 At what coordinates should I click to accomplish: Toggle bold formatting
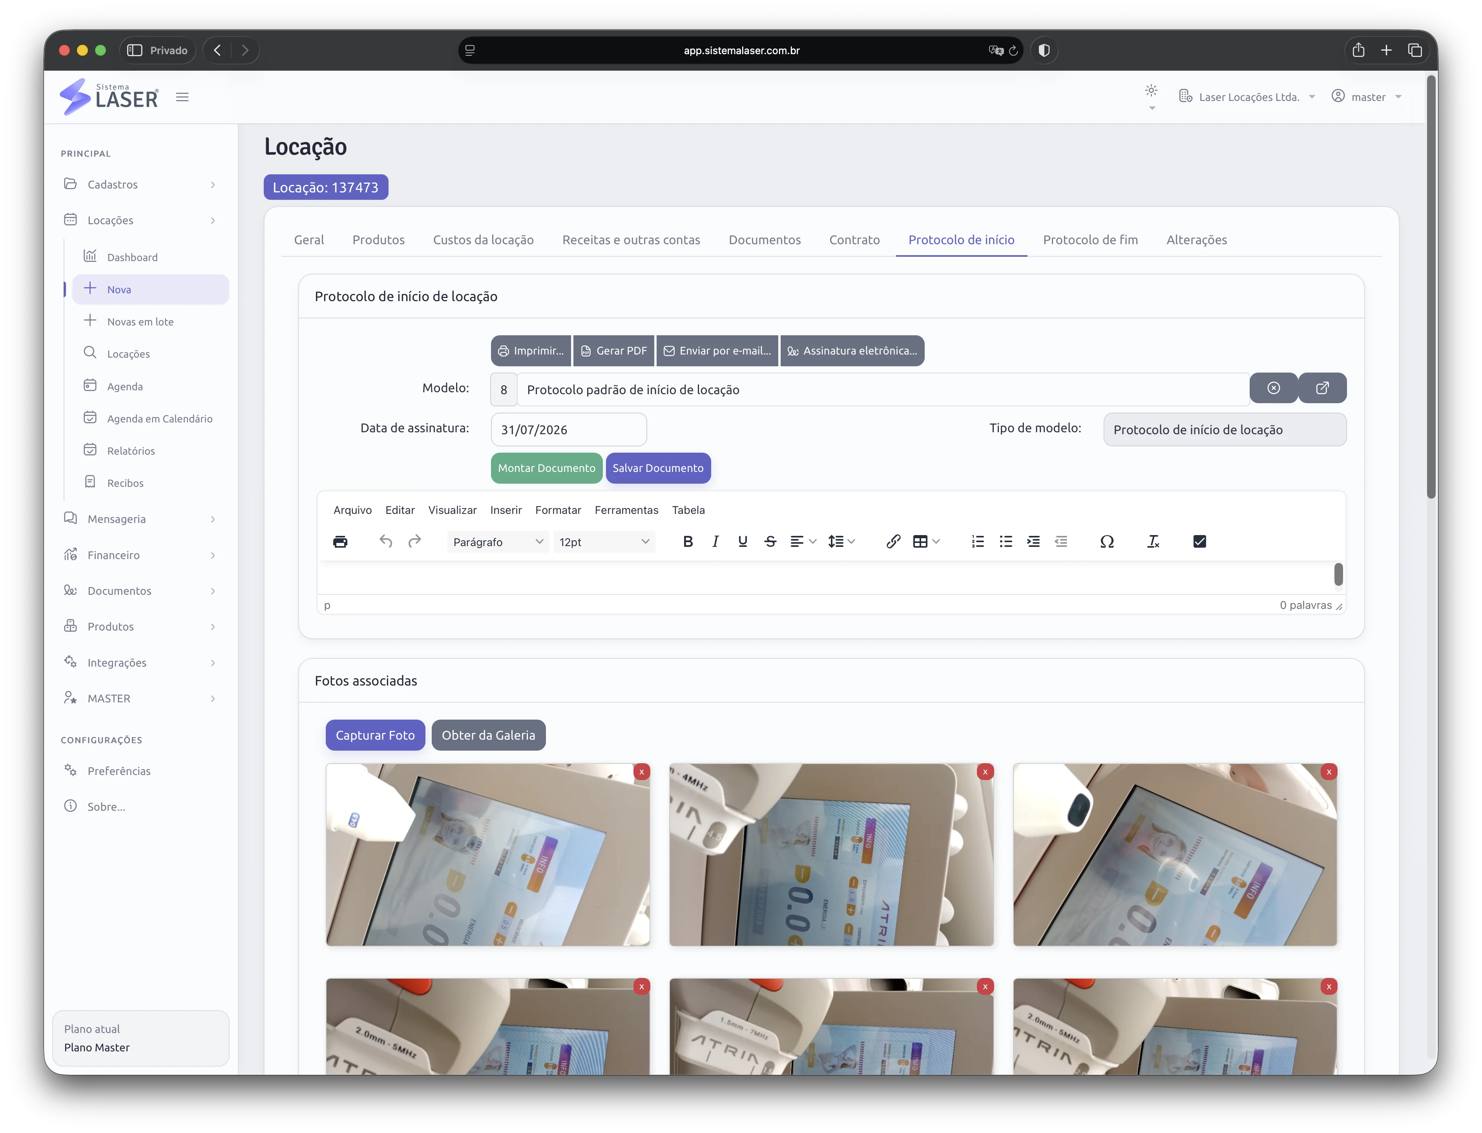pos(688,541)
